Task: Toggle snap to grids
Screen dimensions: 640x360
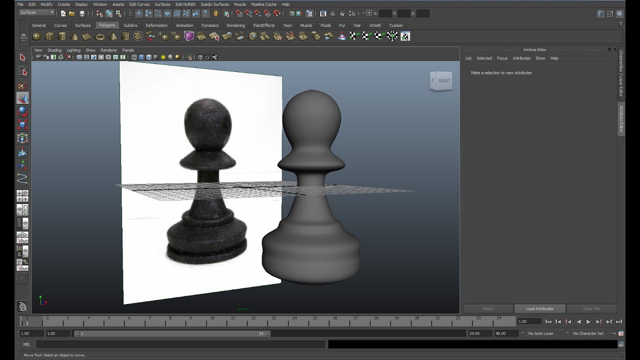Action: pyautogui.click(x=239, y=13)
